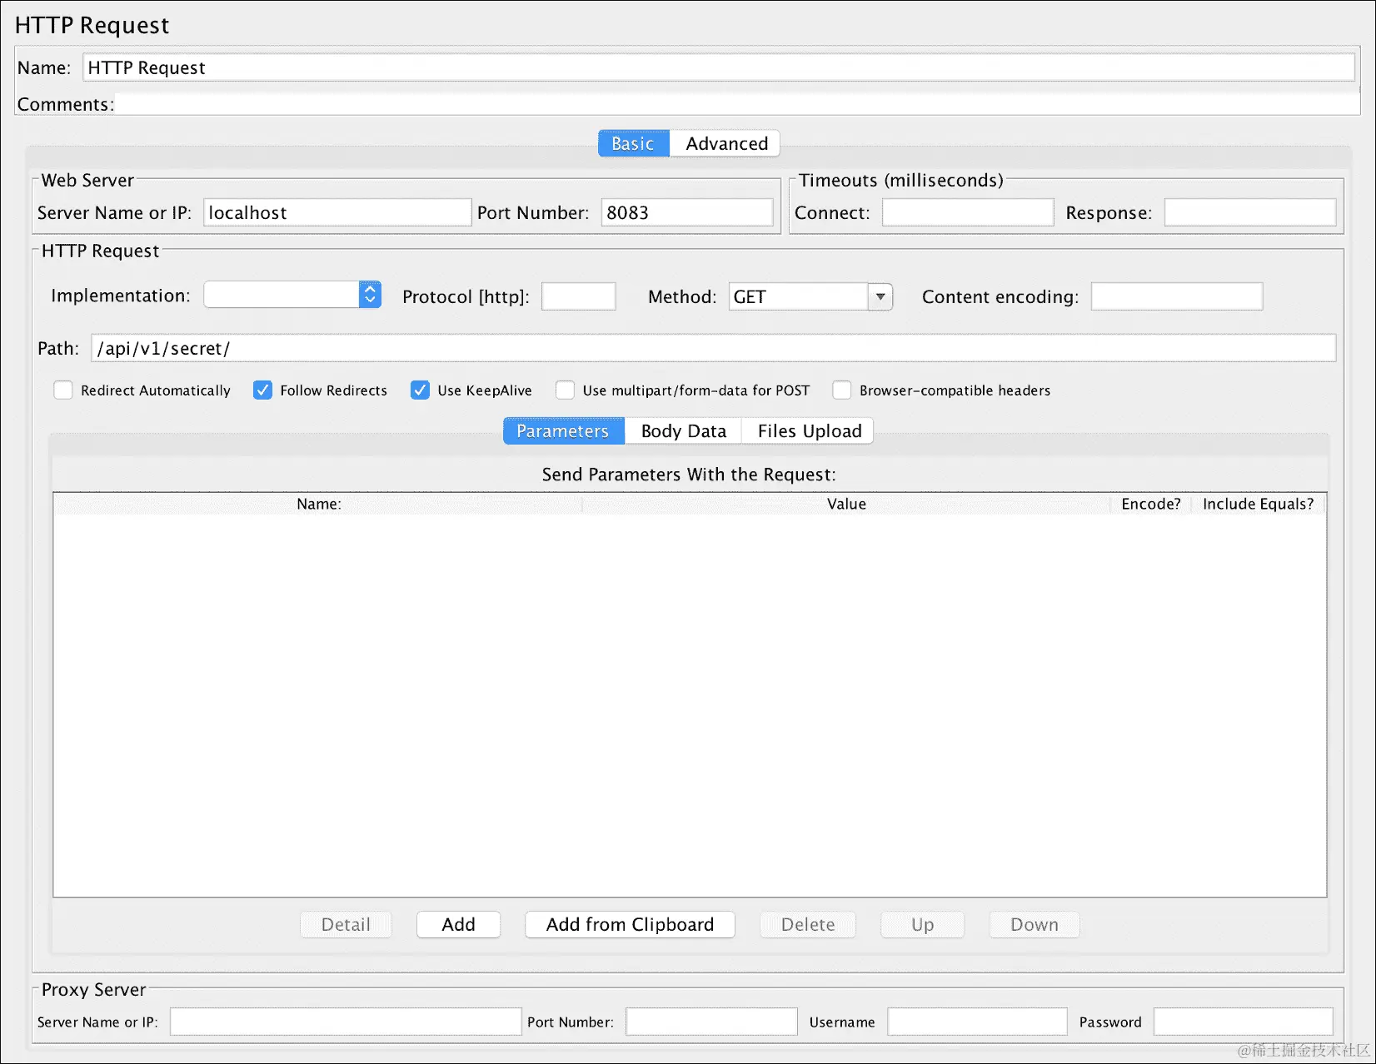Open the Body Data tab
Viewport: 1376px width, 1064px height.
[683, 430]
